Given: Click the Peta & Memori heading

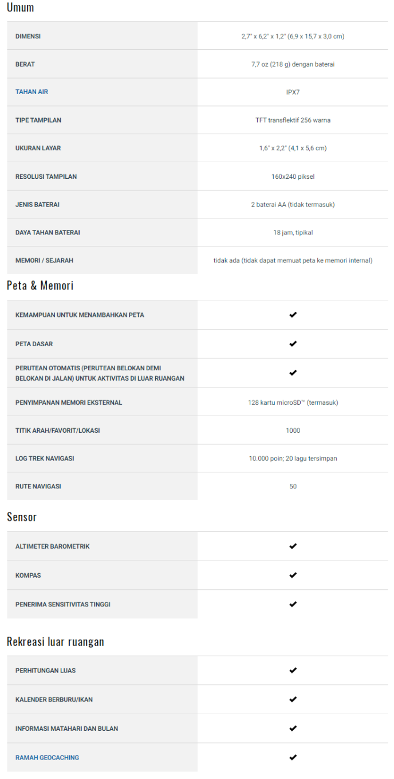Looking at the screenshot, I should pyautogui.click(x=40, y=285).
